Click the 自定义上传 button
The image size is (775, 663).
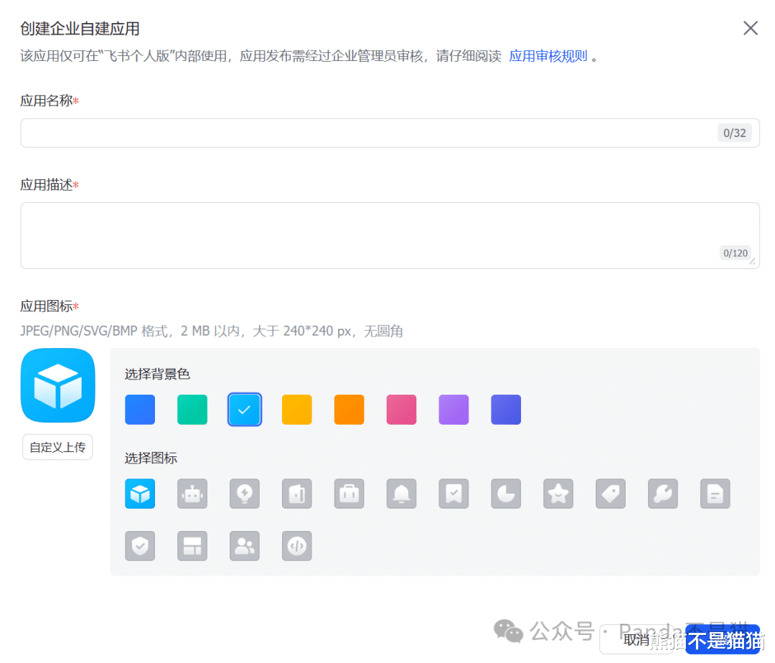coord(58,447)
